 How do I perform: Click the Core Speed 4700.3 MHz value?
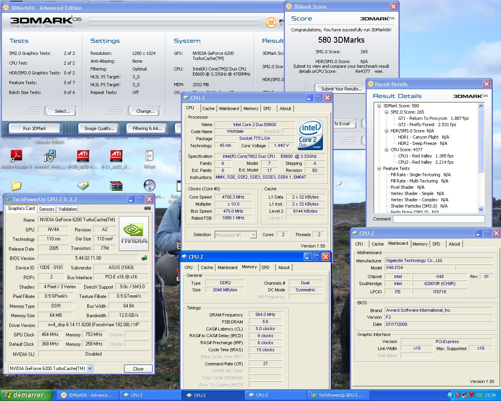pyautogui.click(x=233, y=197)
